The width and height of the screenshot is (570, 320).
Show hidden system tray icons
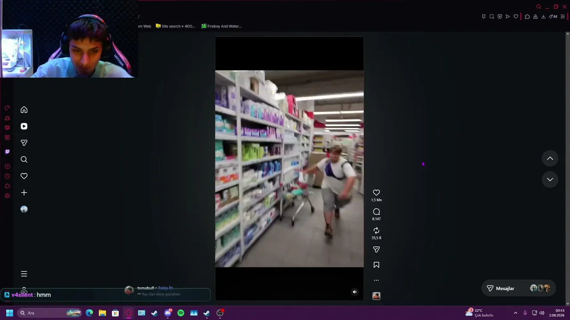pos(516,313)
